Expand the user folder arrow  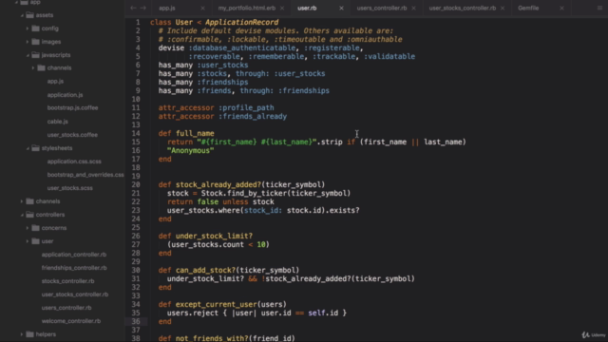click(x=28, y=241)
